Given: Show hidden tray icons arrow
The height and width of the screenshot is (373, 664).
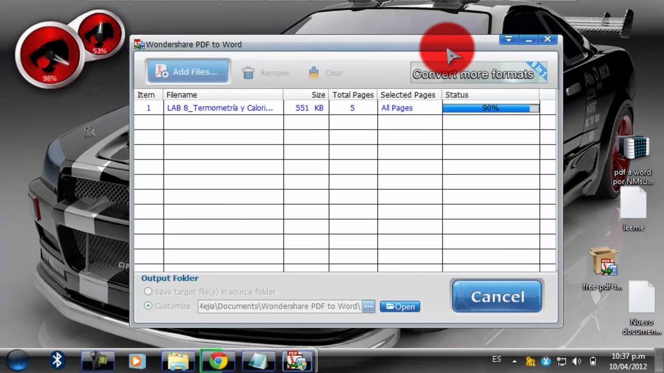Looking at the screenshot, I should 514,361.
